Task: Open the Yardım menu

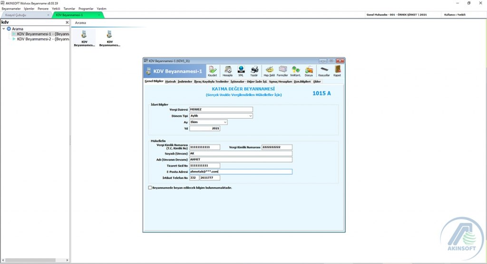Action: (x=102, y=9)
